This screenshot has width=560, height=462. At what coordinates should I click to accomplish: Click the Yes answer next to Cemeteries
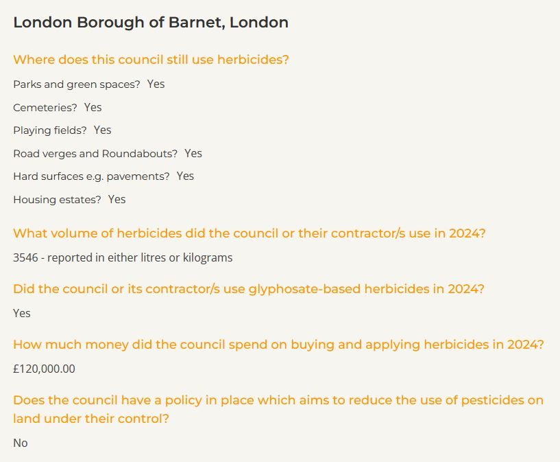(x=93, y=107)
